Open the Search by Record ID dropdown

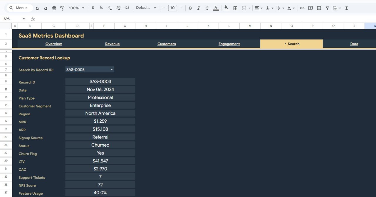(x=111, y=69)
